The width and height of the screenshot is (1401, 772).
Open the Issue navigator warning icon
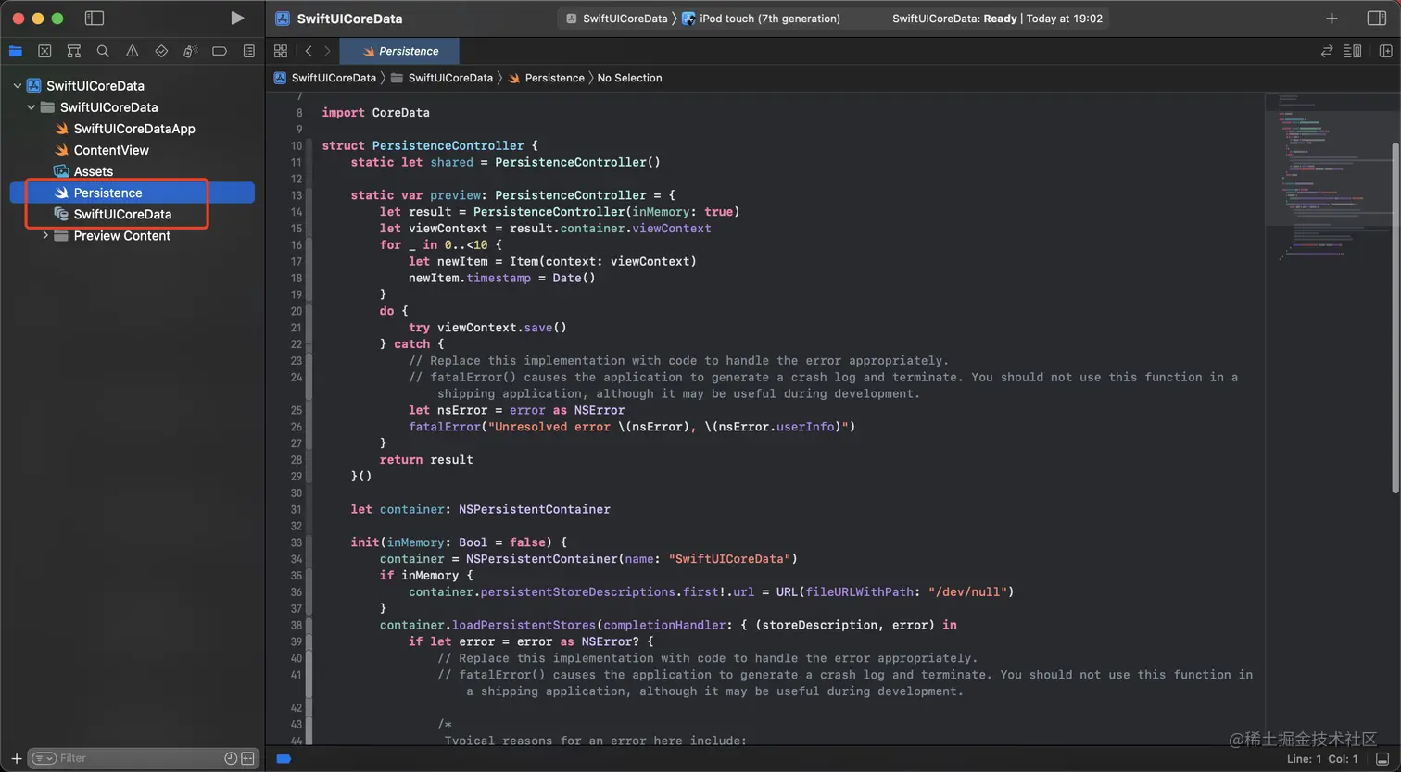[132, 51]
